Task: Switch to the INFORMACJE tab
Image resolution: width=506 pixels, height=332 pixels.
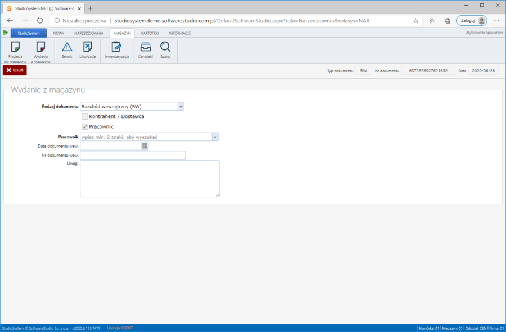Action: [x=180, y=33]
